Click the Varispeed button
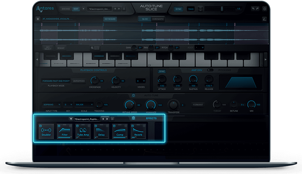 point(79,81)
